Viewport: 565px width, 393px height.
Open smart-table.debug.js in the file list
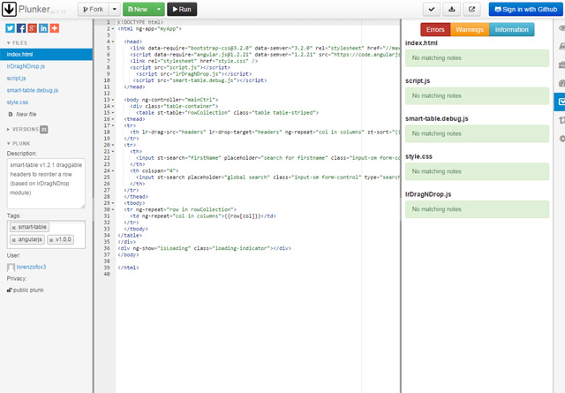[x=33, y=90]
